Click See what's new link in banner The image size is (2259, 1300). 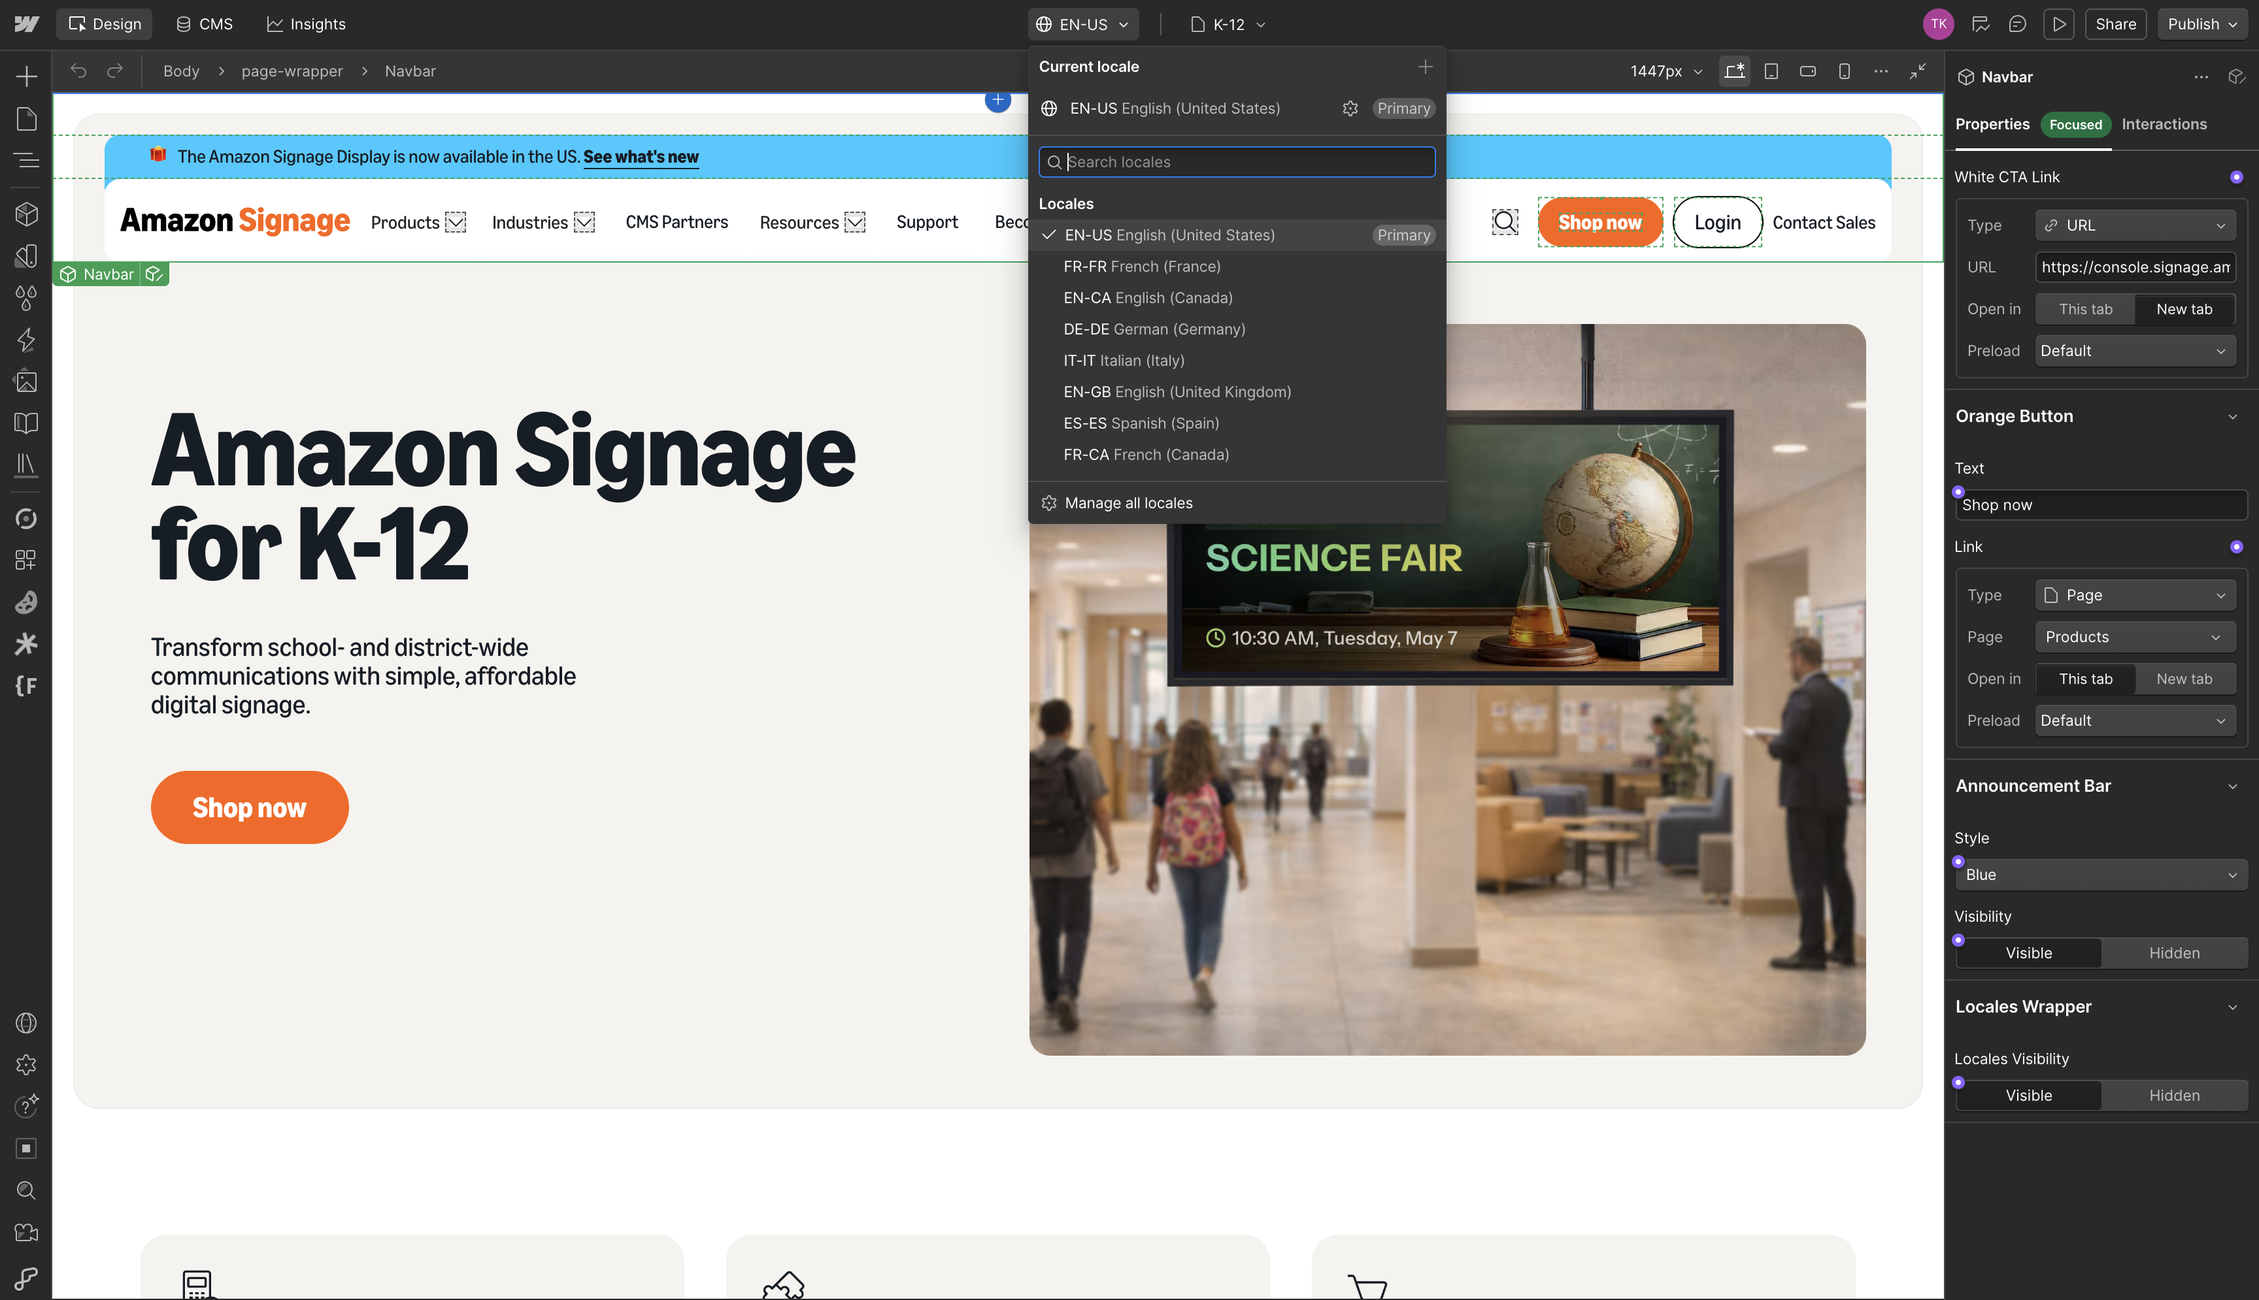(x=641, y=157)
